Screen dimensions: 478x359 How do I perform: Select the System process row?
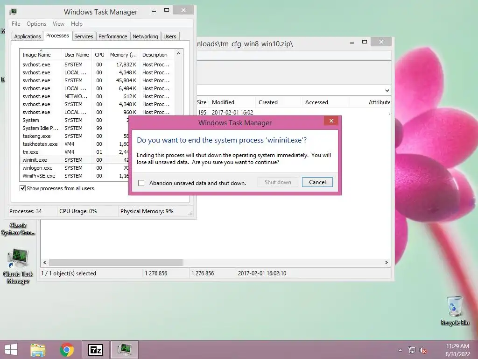point(75,120)
